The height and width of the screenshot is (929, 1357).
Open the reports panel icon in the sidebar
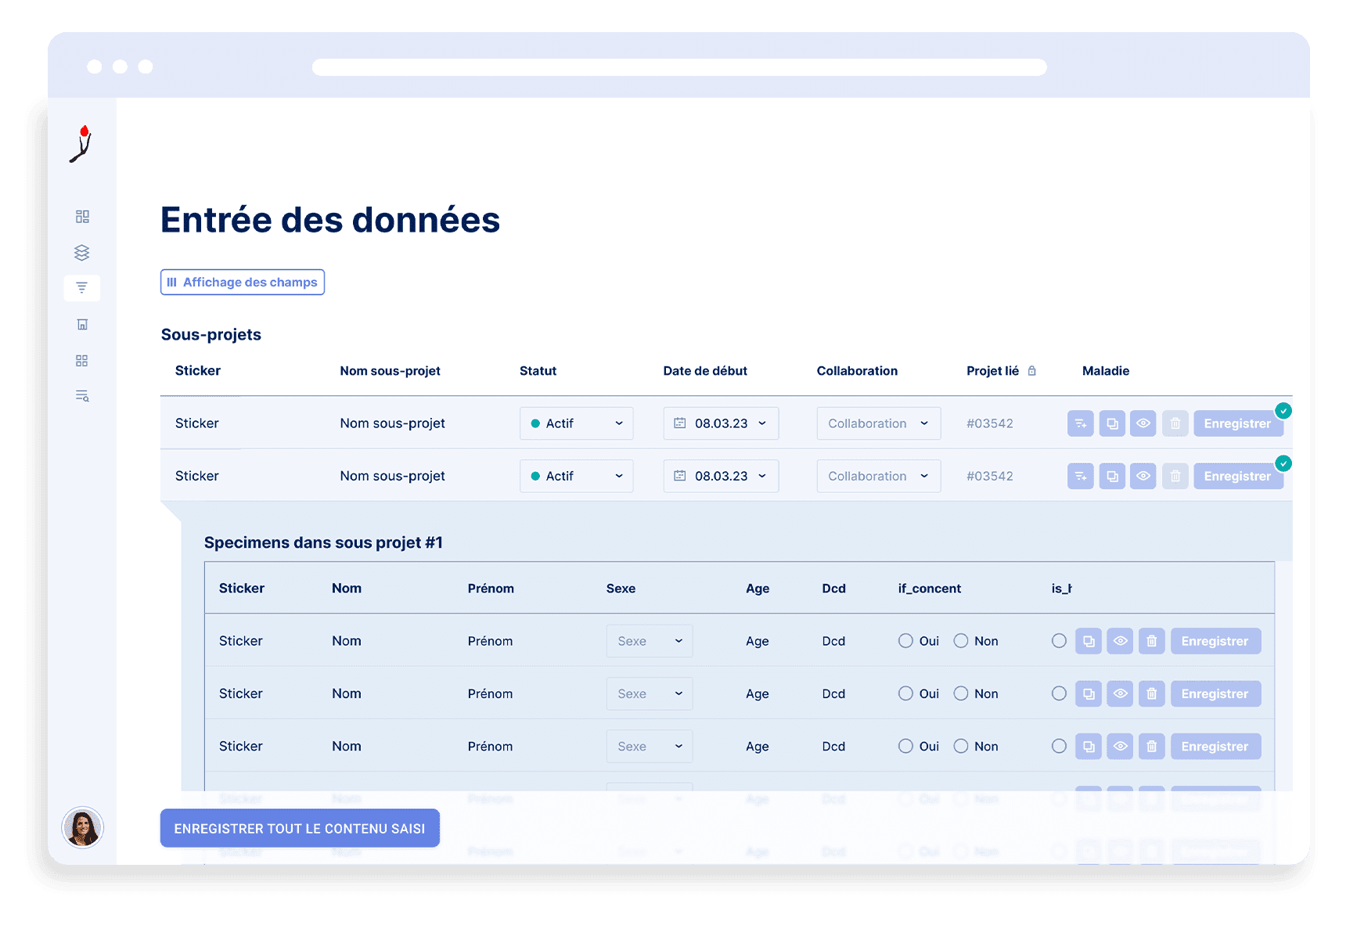point(82,324)
